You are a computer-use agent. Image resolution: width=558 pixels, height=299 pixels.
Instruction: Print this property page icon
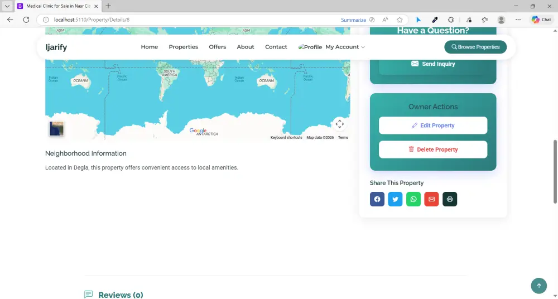click(x=450, y=199)
